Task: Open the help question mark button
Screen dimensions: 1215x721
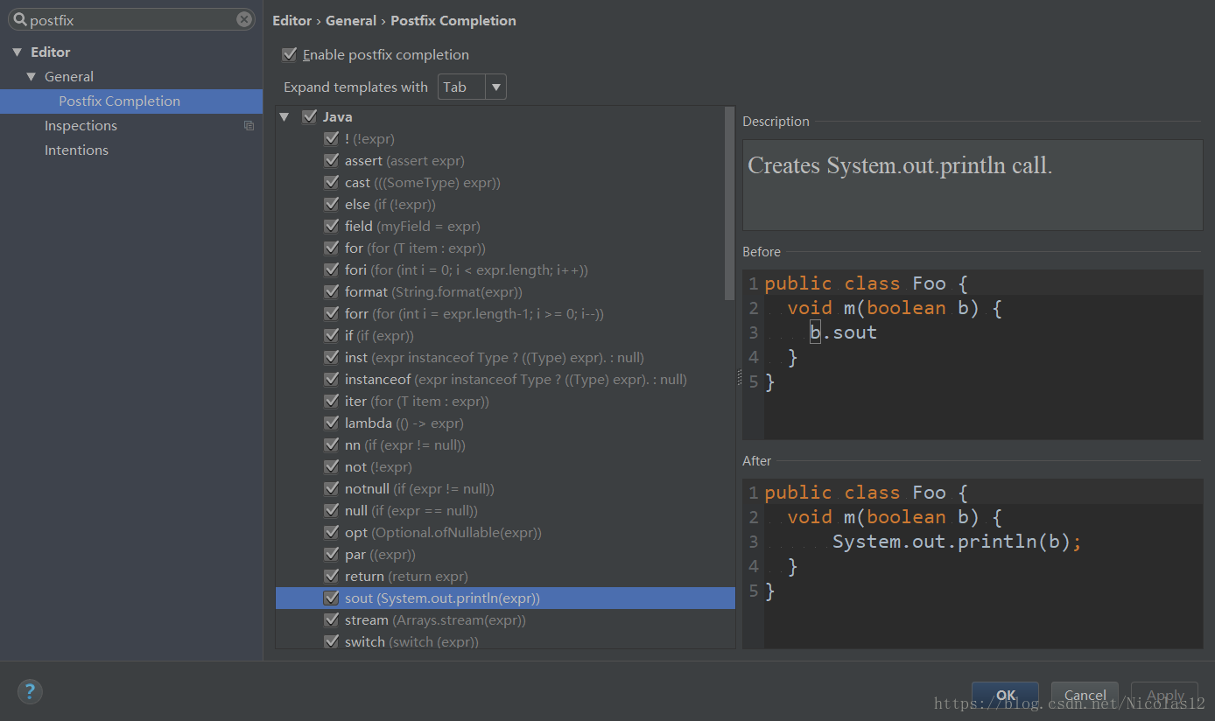Action: [30, 691]
